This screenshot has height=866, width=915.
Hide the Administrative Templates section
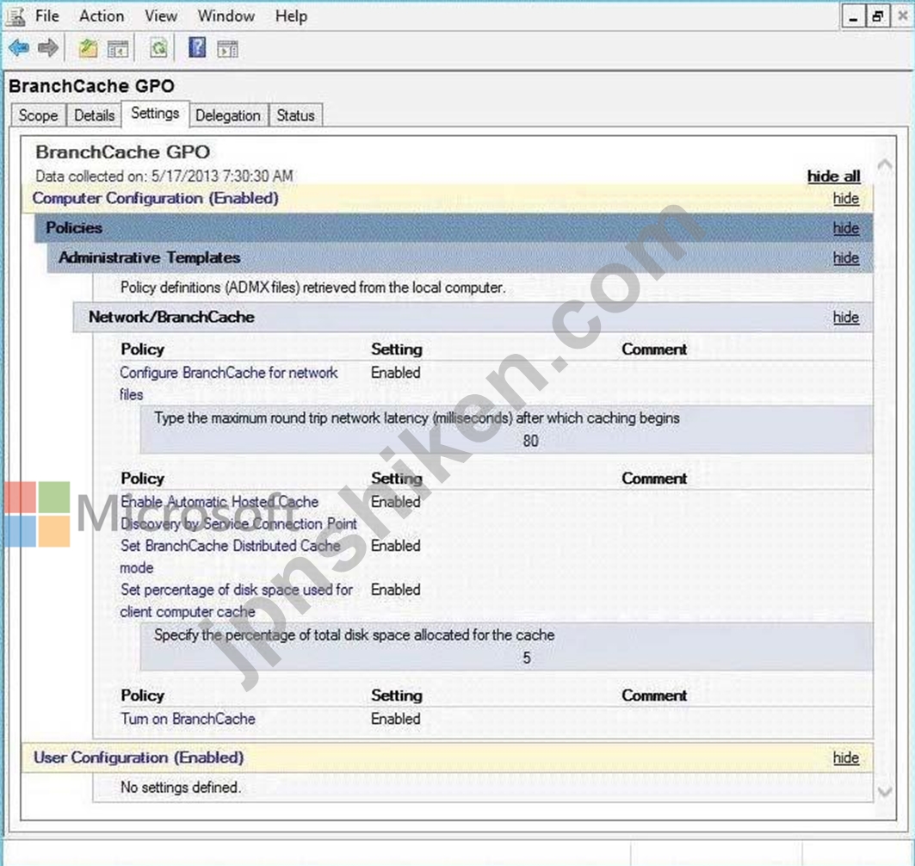pyautogui.click(x=846, y=258)
